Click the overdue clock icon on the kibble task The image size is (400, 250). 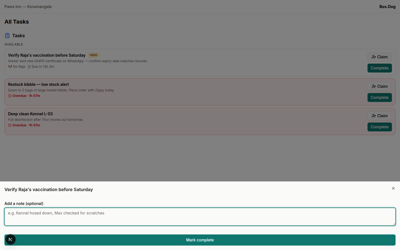coord(10,96)
